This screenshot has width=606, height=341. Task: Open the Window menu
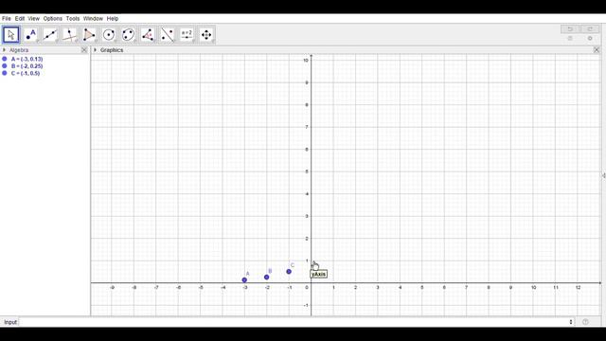coord(93,19)
